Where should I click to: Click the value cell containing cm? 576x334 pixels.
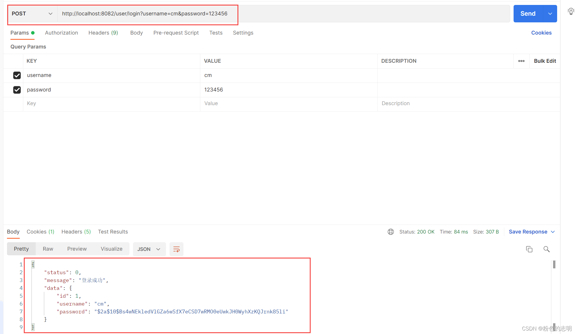click(x=289, y=75)
